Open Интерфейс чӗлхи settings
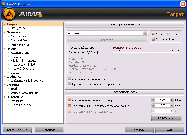The height and width of the screenshot is (135, 187). point(22,105)
